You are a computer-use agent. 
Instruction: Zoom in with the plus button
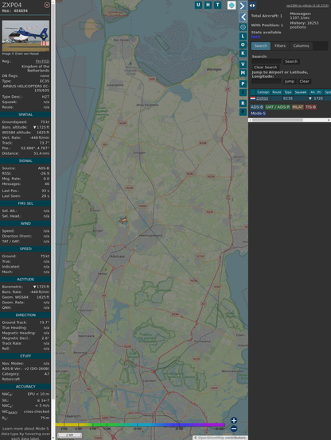click(x=234, y=420)
